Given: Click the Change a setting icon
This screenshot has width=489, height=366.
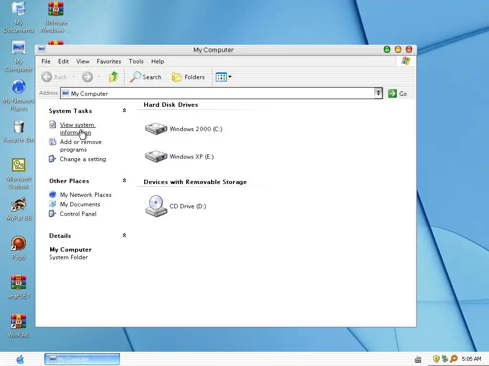Looking at the screenshot, I should 53,159.
